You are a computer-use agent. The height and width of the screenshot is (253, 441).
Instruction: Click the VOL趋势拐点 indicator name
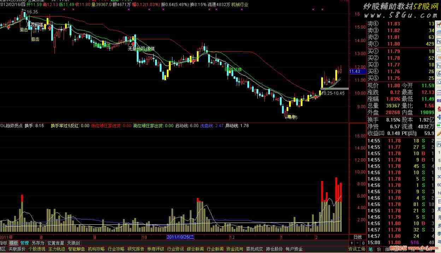point(11,126)
